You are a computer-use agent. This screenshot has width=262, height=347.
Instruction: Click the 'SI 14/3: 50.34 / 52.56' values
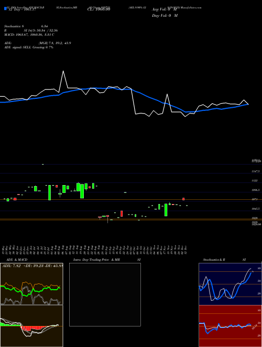(x=41, y=30)
